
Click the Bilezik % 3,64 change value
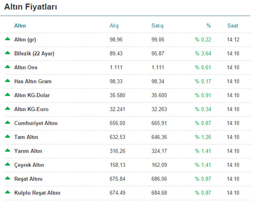[202, 54]
